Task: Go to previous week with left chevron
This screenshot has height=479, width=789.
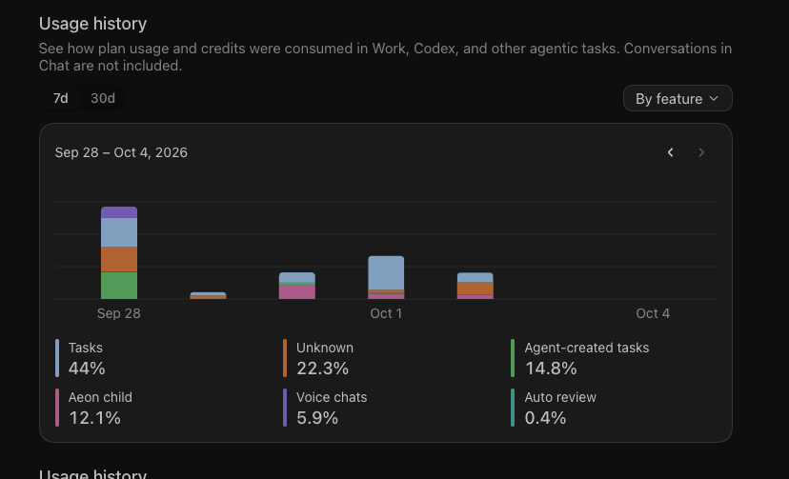Action: click(x=670, y=152)
